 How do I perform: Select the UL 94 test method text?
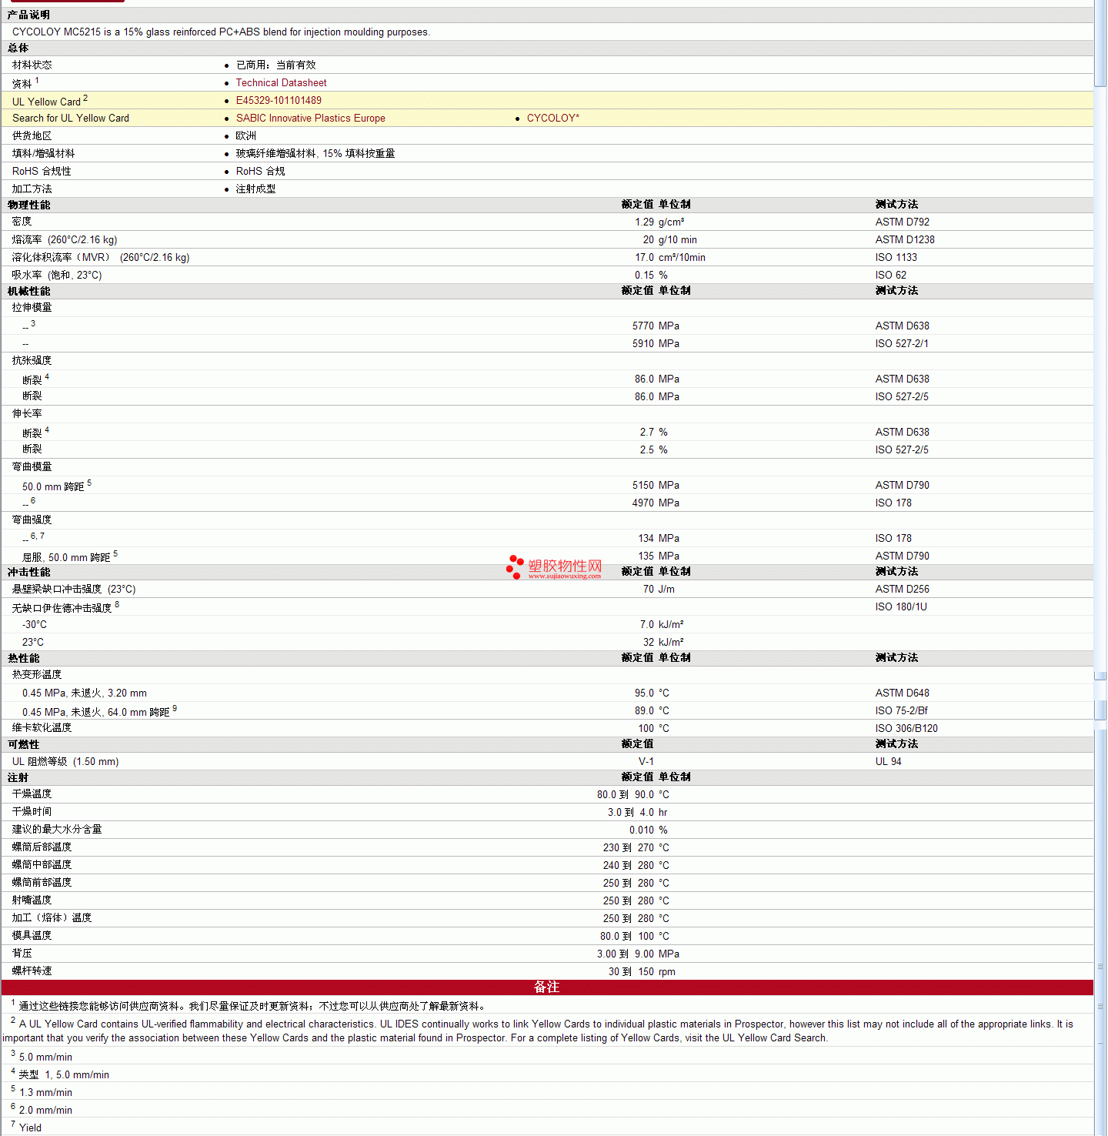pyautogui.click(x=888, y=762)
